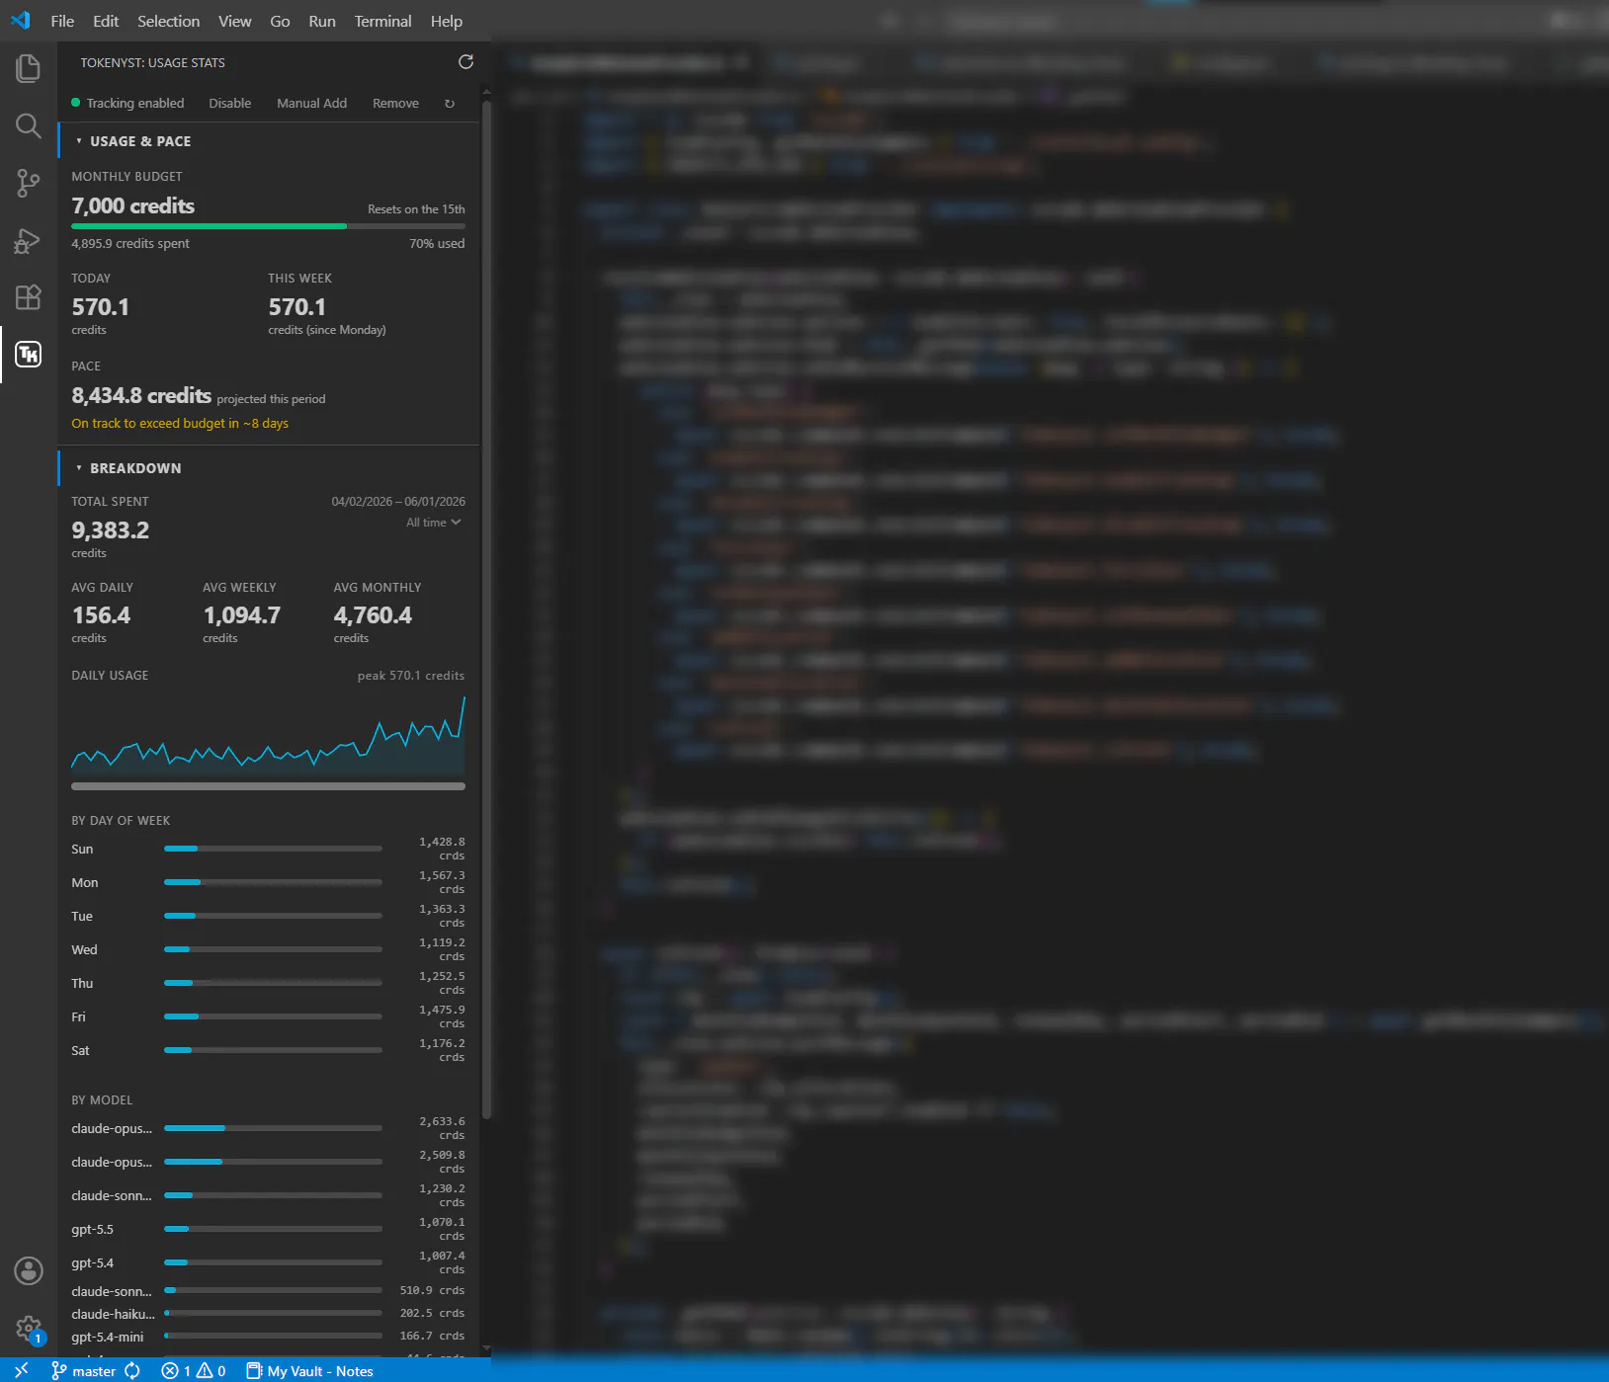Image resolution: width=1609 pixels, height=1382 pixels.
Task: Click the monthly budget progress bar
Action: (268, 226)
